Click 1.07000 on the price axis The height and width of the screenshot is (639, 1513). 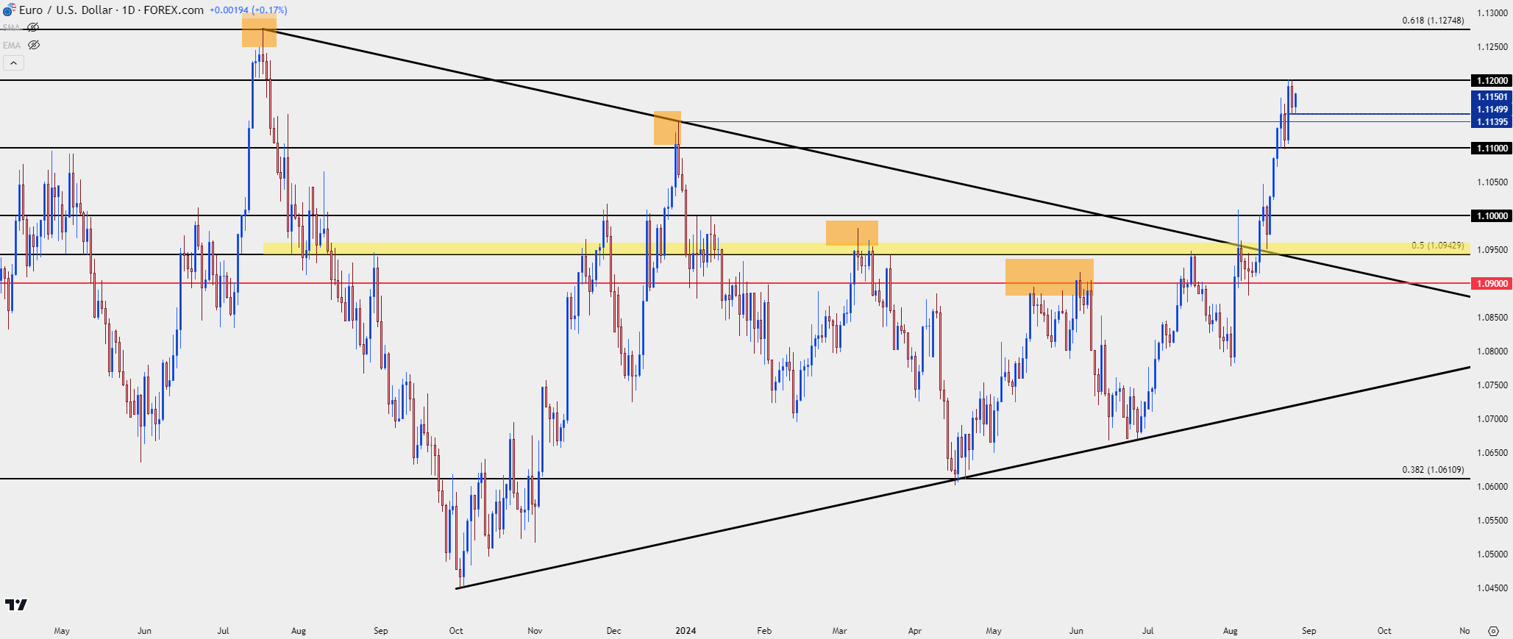point(1492,418)
